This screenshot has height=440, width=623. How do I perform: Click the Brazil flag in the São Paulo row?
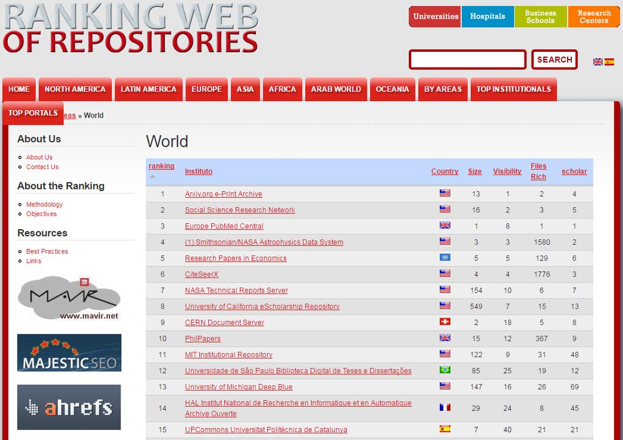point(445,369)
